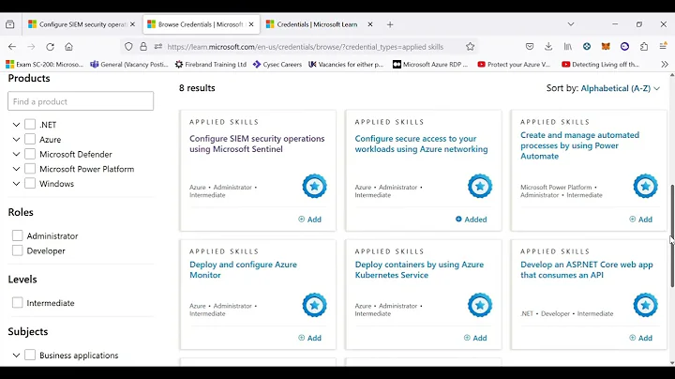Screen dimensions: 675x379
Task: Open Microsoft Azure RDP bookmark
Action: coord(430,64)
